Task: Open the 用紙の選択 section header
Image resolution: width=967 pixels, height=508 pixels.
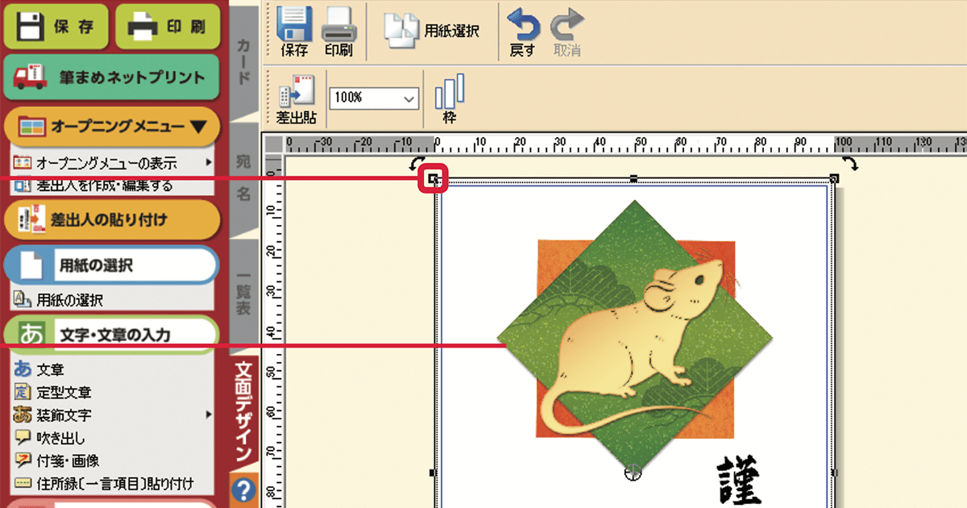Action: 112,265
